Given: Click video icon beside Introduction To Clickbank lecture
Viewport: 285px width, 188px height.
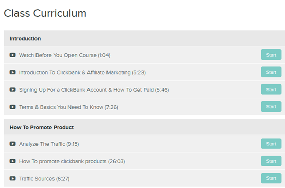Looking at the screenshot, I should [x=12, y=72].
